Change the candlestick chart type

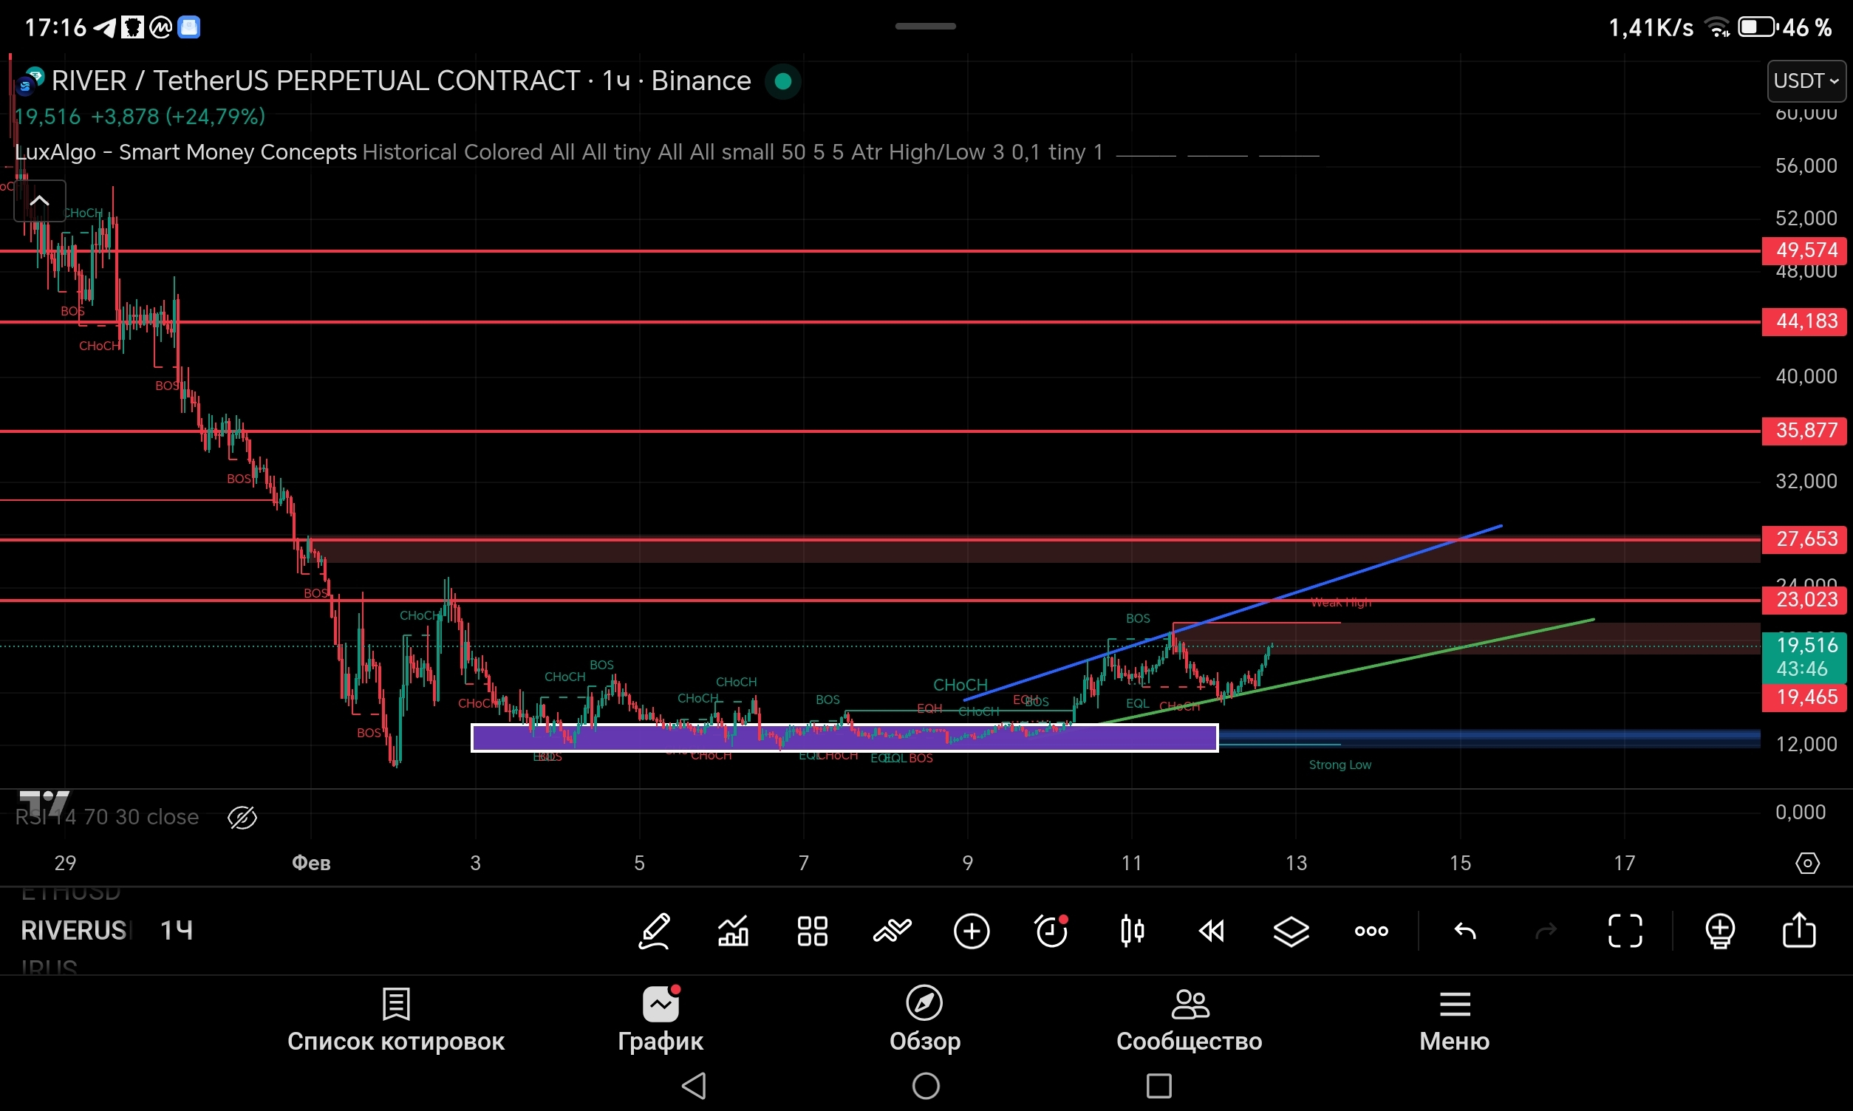(x=1132, y=931)
